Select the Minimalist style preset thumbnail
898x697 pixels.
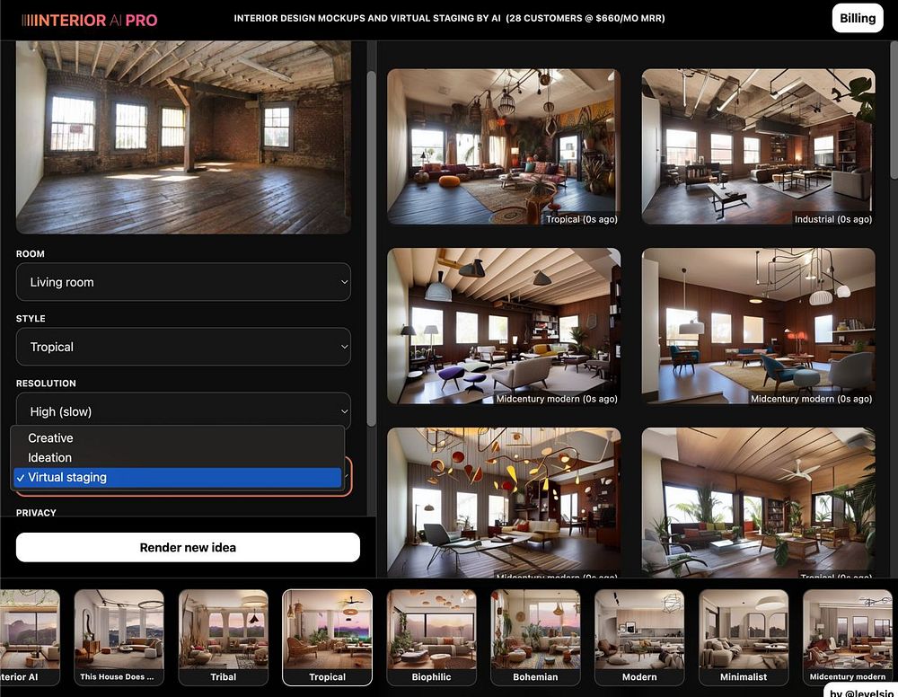pos(744,638)
